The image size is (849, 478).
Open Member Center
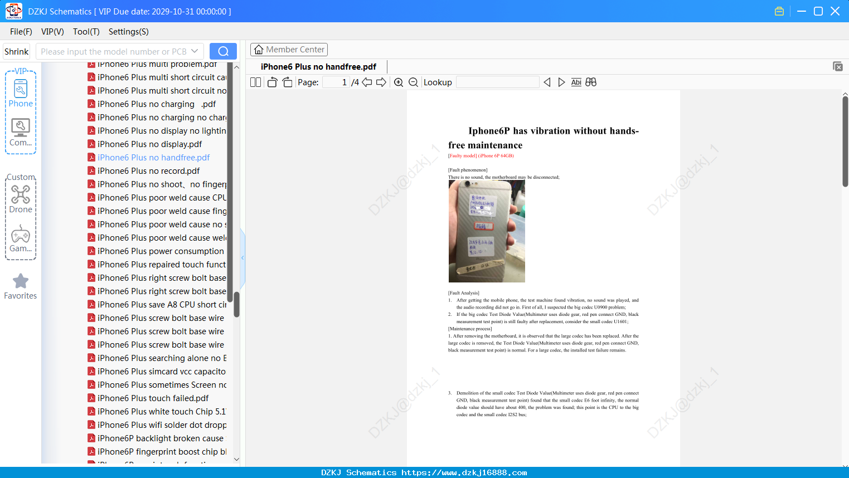(x=289, y=50)
